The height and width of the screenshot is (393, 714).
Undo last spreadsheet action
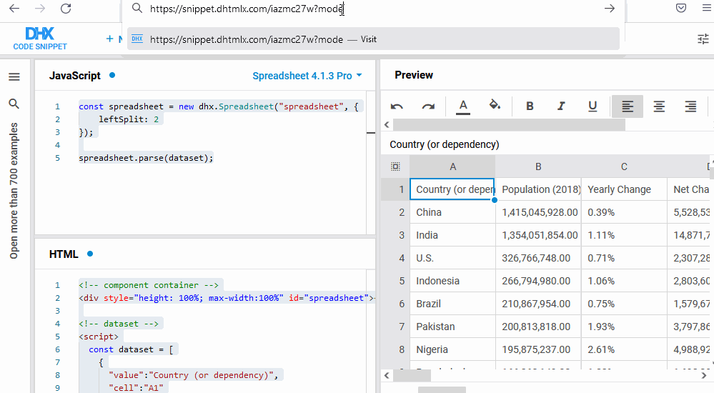(x=397, y=106)
